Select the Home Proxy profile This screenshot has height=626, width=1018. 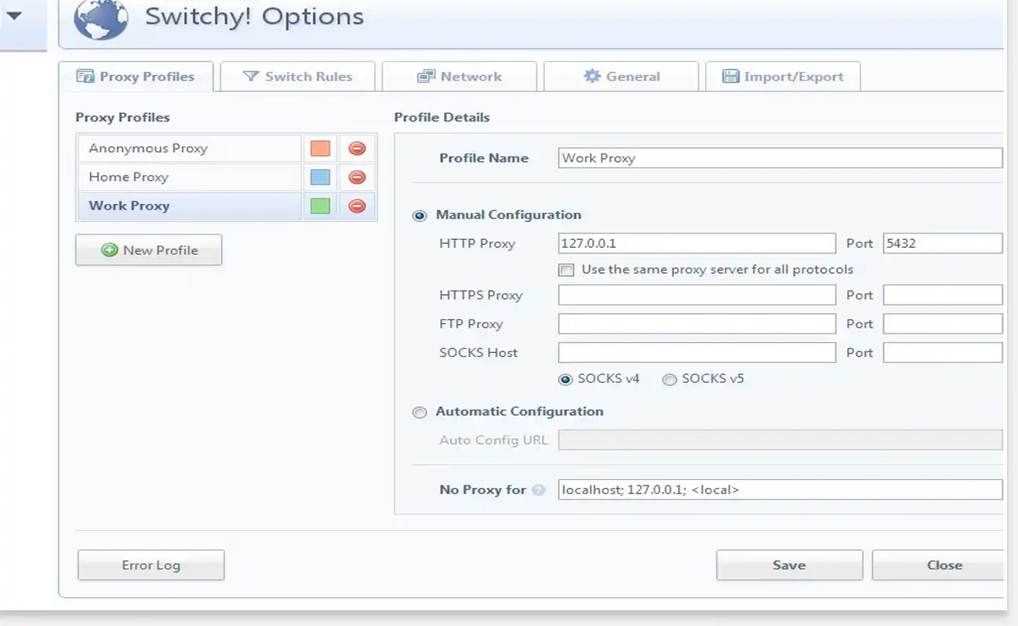(x=189, y=177)
